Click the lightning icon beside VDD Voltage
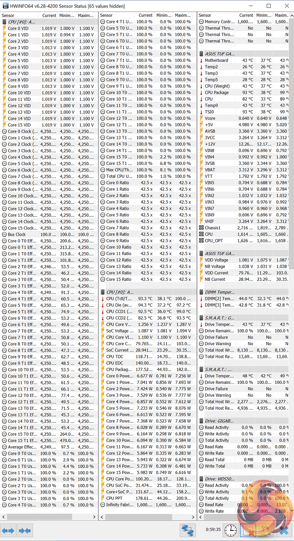This screenshot has height=541, width=294. 201,260
